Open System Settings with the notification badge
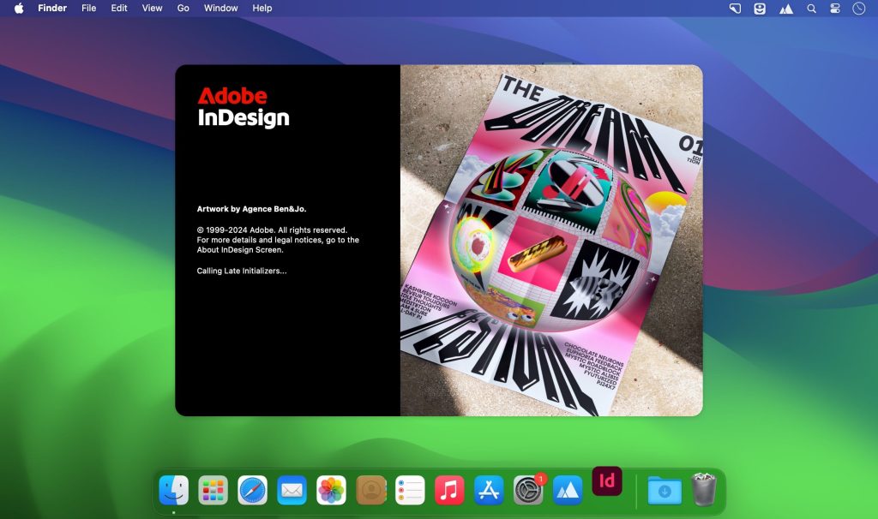The width and height of the screenshot is (878, 519). point(528,491)
